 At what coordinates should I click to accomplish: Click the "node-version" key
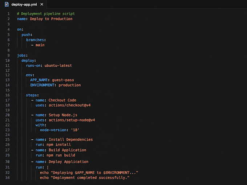53,130
